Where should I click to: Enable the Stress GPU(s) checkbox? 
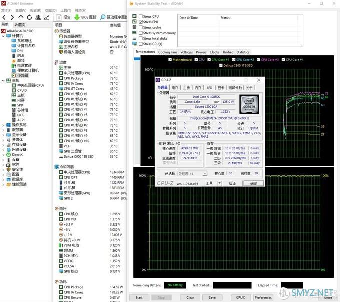click(x=141, y=44)
